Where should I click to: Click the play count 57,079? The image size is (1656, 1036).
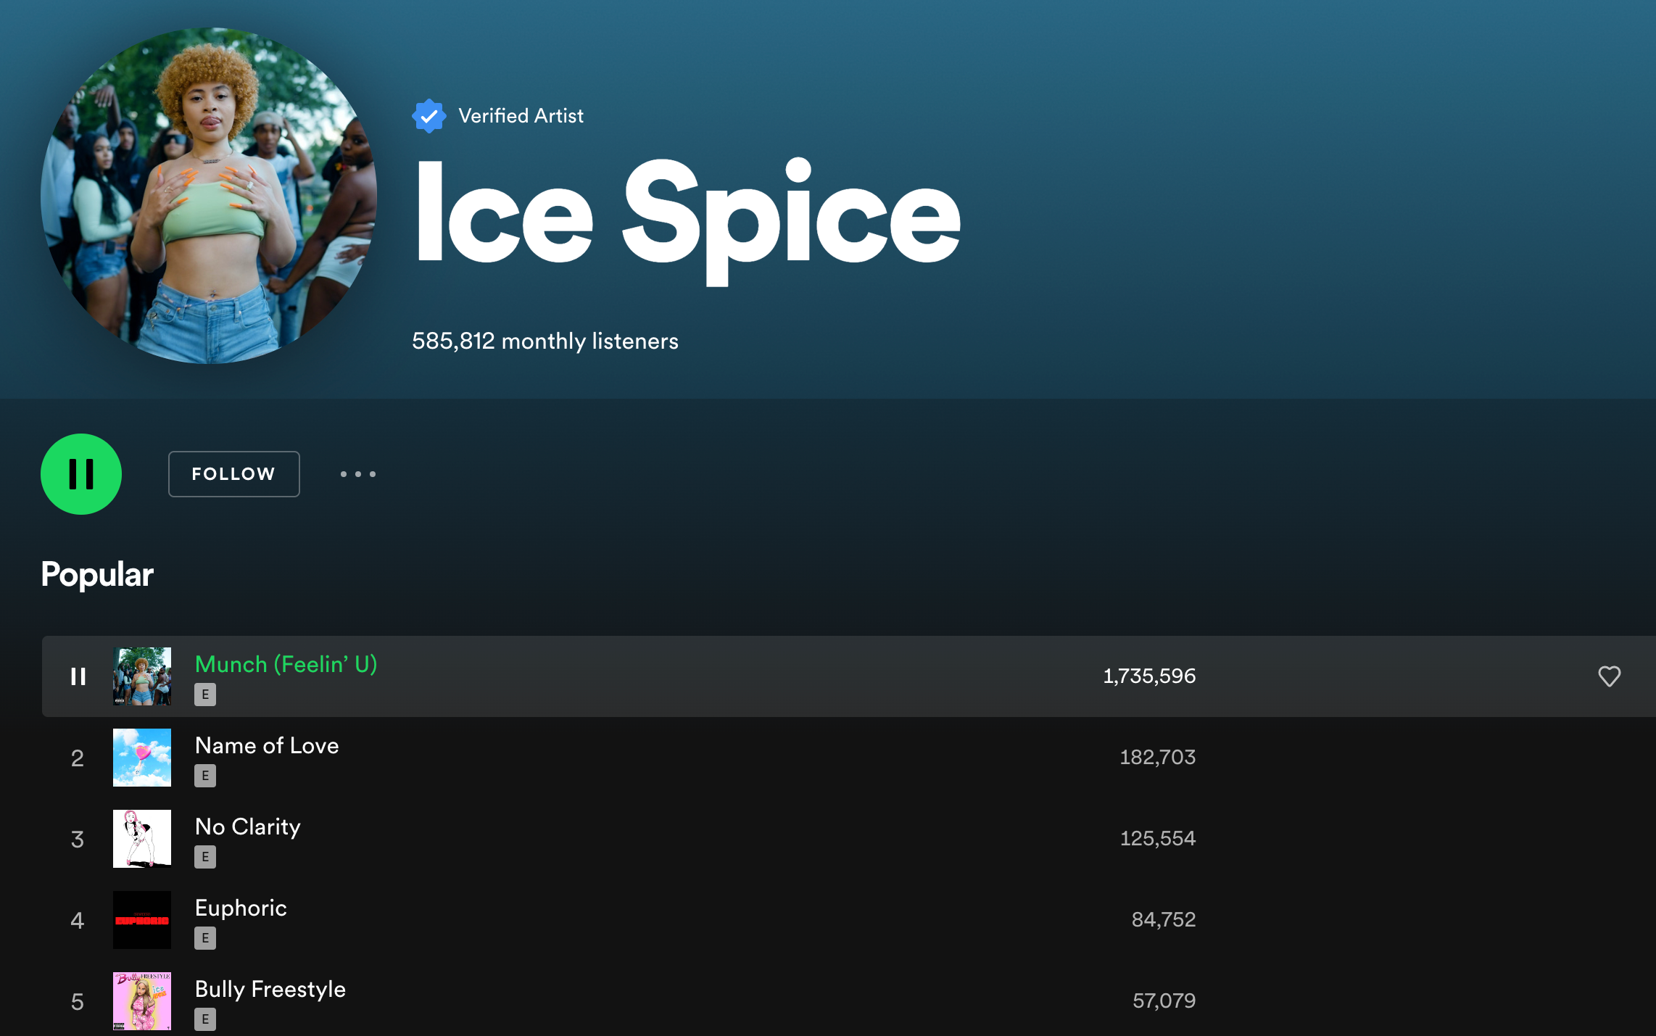coord(1164,1001)
